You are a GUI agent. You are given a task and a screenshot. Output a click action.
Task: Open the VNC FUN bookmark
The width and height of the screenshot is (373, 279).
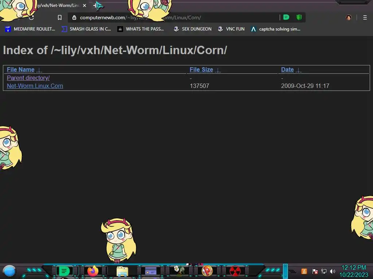(231, 29)
